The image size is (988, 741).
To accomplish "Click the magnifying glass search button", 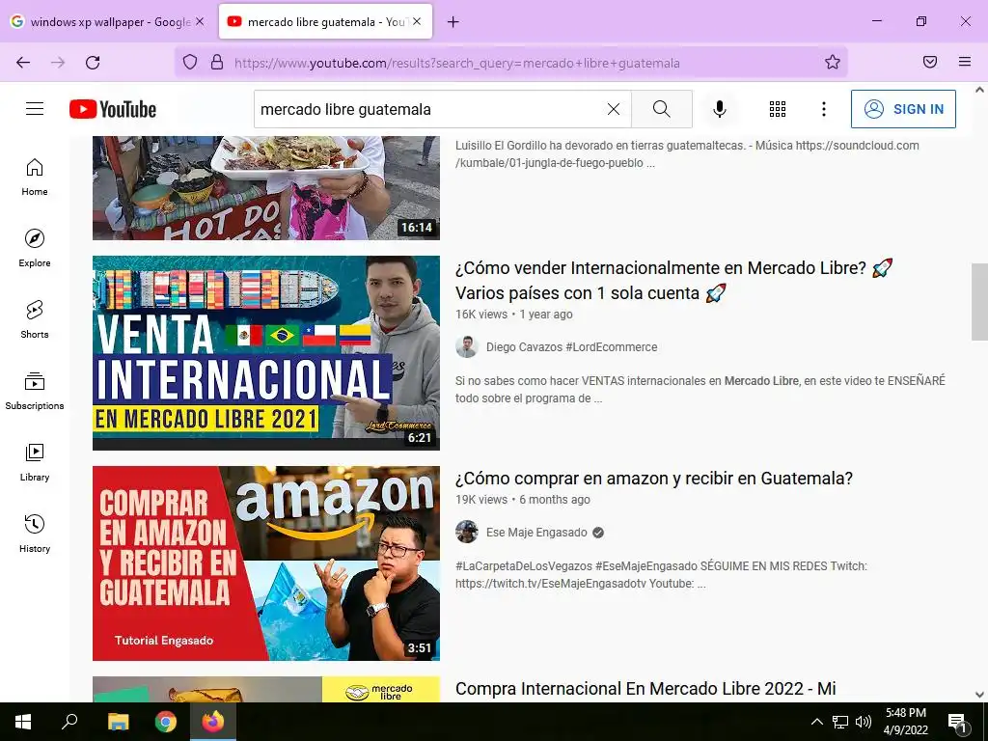I will coord(662,109).
